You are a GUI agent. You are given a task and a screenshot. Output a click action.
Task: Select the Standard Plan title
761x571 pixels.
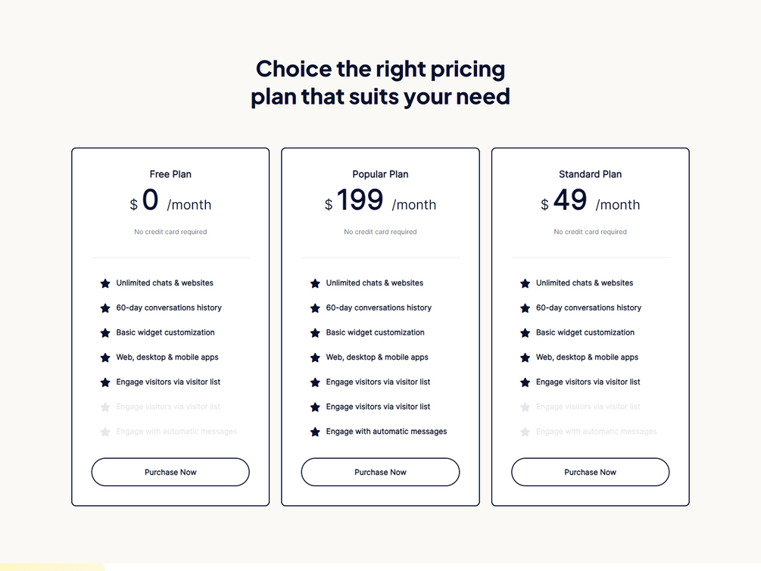pyautogui.click(x=590, y=174)
